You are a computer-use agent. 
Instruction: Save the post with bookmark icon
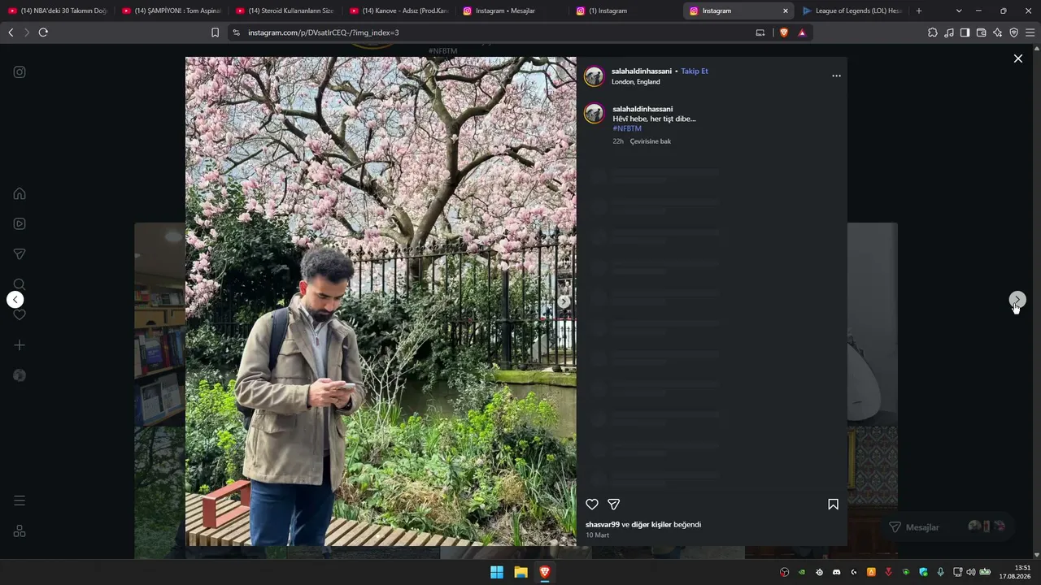(833, 505)
